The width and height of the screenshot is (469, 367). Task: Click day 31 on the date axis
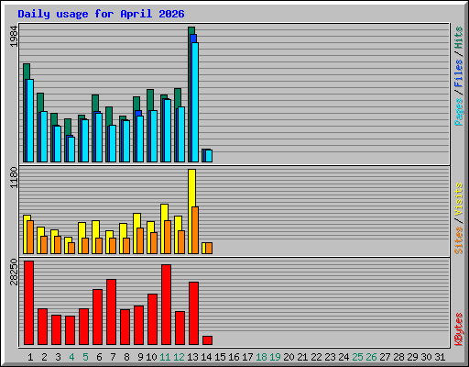pos(440,357)
